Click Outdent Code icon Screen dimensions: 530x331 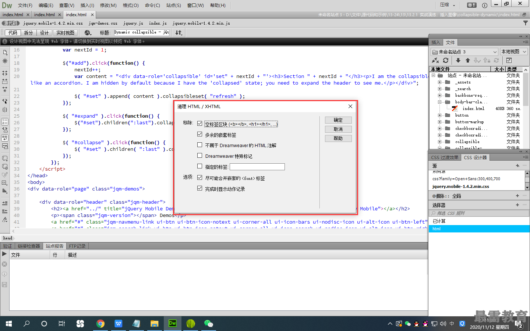point(5,211)
